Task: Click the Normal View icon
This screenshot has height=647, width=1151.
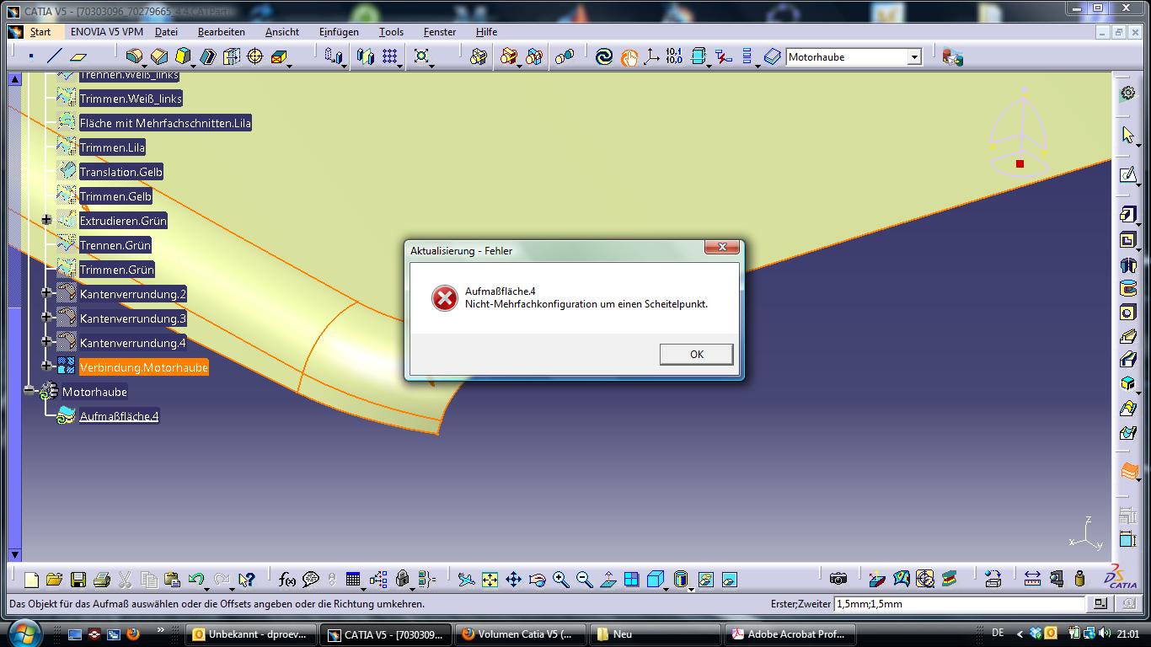Action: tap(608, 580)
